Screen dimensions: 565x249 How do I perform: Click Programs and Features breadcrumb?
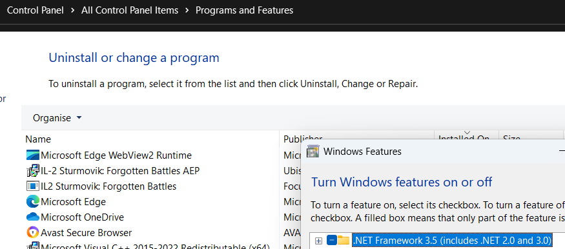(244, 10)
